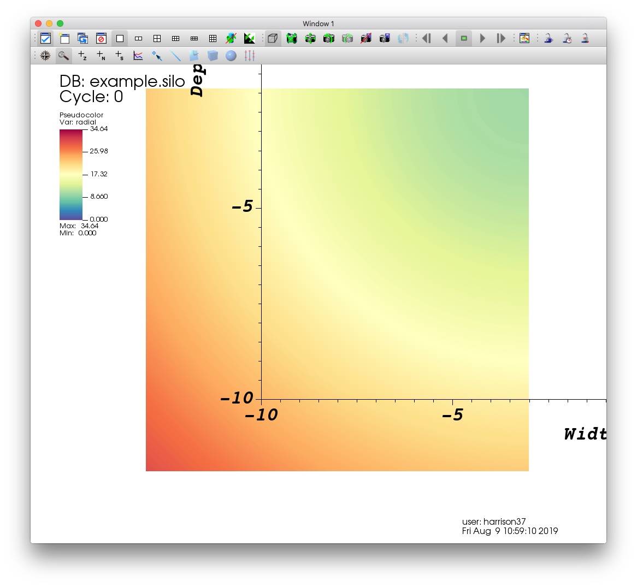
Task: Create a new visualization window
Action: 64,39
